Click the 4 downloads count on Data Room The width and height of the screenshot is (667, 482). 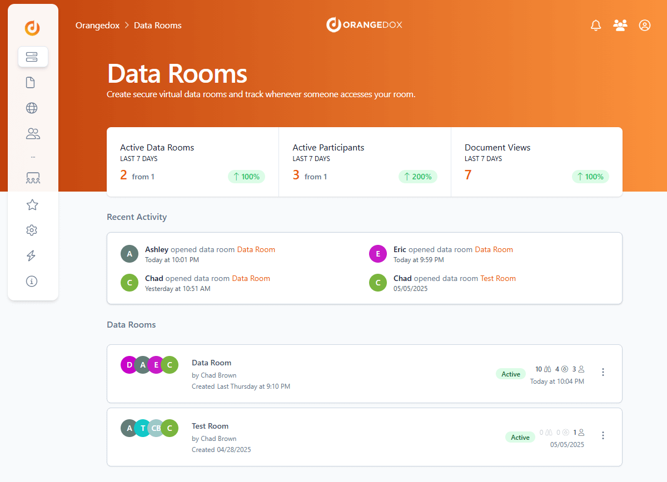pos(561,369)
